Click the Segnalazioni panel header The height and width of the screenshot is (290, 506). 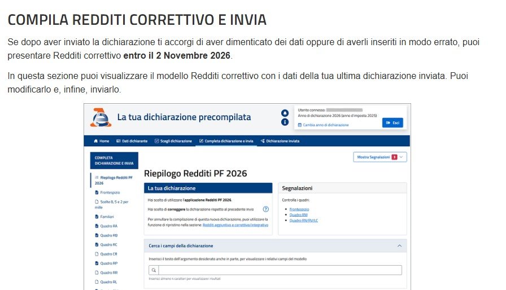pyautogui.click(x=342, y=188)
